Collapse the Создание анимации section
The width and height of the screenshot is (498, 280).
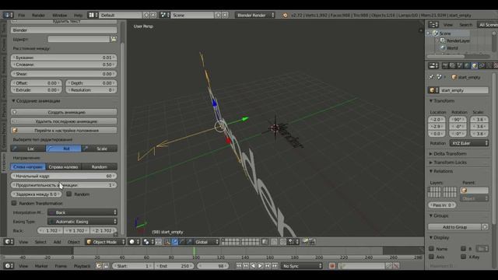click(x=36, y=100)
